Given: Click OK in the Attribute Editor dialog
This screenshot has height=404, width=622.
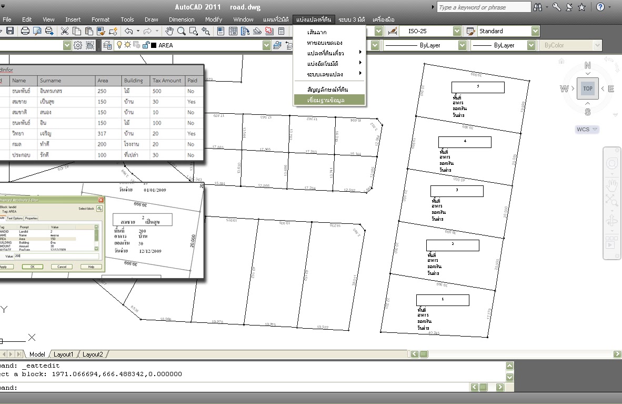Looking at the screenshot, I should (33, 267).
